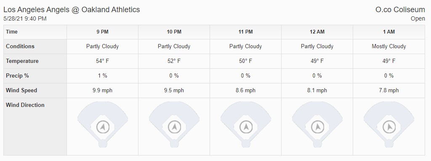Click the Wind Direction row label
The image size is (431, 161).
25,105
